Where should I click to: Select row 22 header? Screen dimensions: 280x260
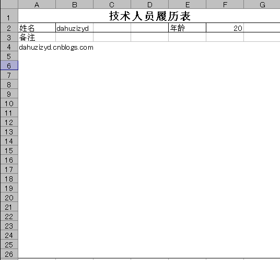tap(9, 216)
